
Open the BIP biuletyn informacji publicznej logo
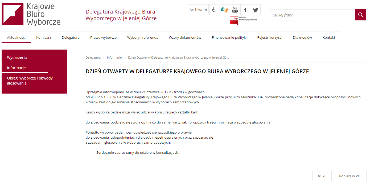pos(244,21)
